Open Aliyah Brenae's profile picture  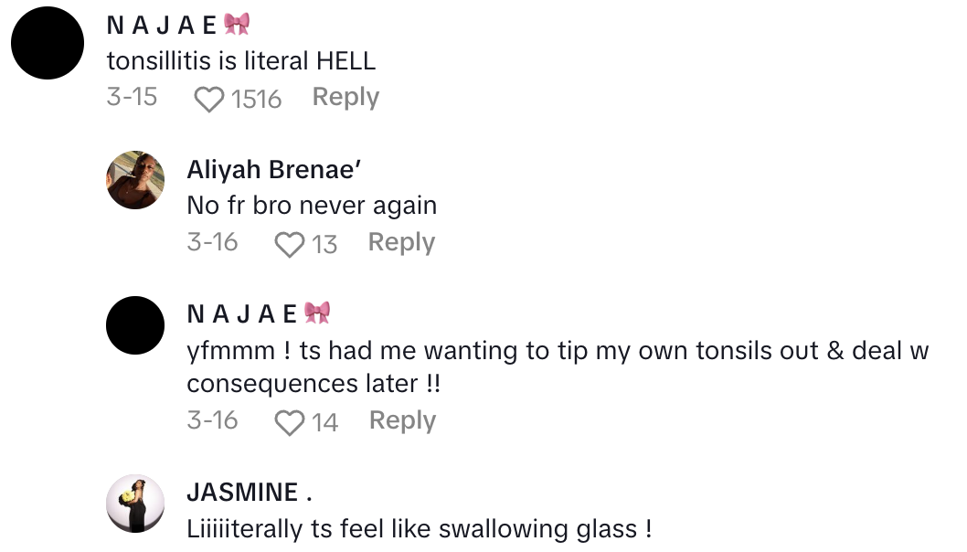pos(134,179)
